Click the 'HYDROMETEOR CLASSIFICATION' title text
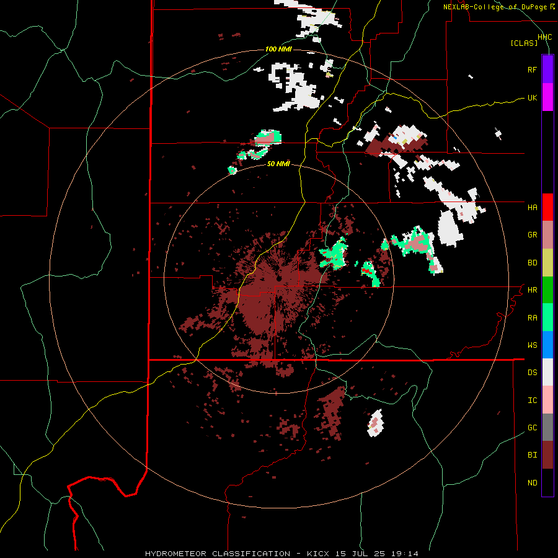 click(218, 554)
